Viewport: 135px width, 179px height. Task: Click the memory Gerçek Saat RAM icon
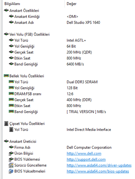point(11,100)
